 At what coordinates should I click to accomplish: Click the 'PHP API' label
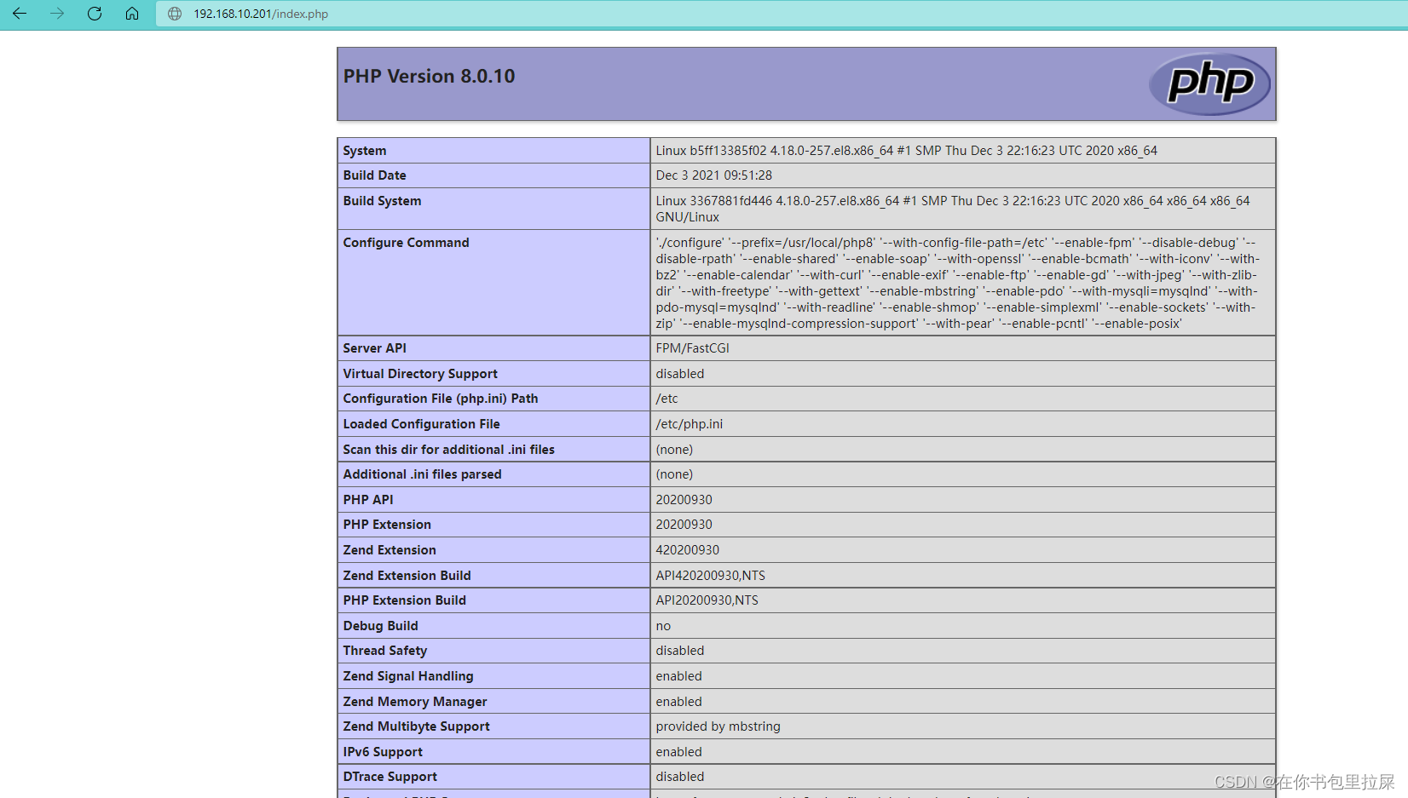pos(368,500)
